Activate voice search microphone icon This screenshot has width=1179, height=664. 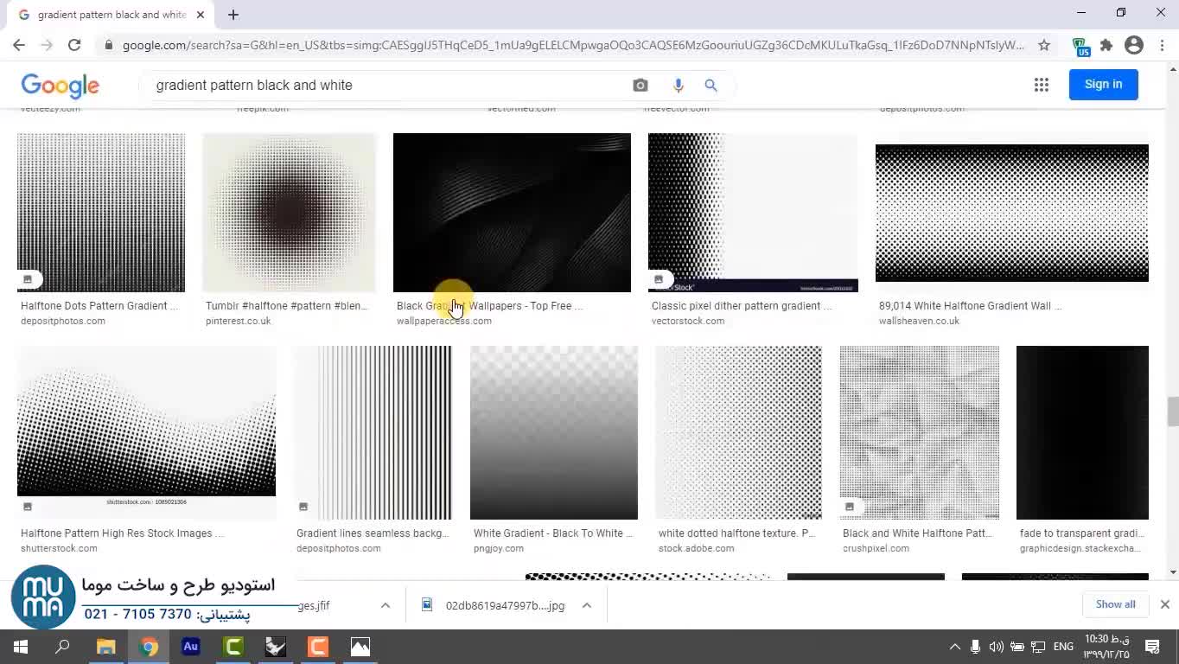click(x=678, y=85)
